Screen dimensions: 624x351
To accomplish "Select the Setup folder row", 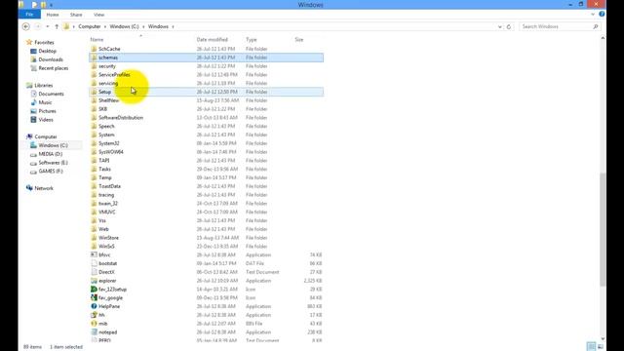I will point(206,92).
